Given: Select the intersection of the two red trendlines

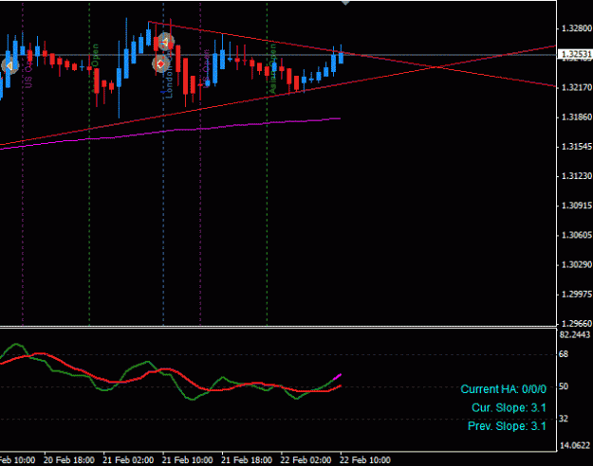Looking at the screenshot, I should tap(436, 67).
